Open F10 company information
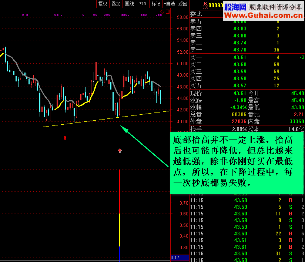Screen dimensions: 305x262 143,4
